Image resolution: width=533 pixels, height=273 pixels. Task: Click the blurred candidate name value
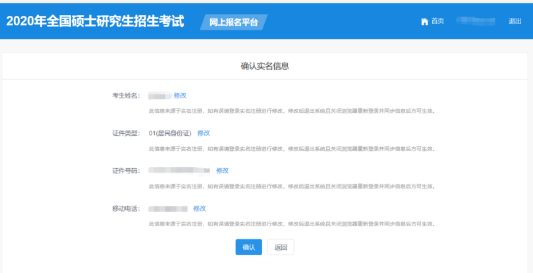[x=159, y=96]
